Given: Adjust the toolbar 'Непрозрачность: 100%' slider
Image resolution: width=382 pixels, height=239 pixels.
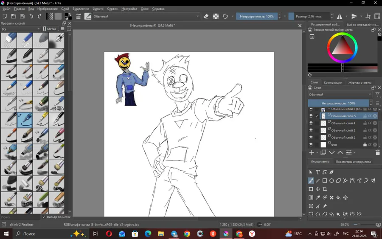Looking at the screenshot, I should pyautogui.click(x=257, y=17).
